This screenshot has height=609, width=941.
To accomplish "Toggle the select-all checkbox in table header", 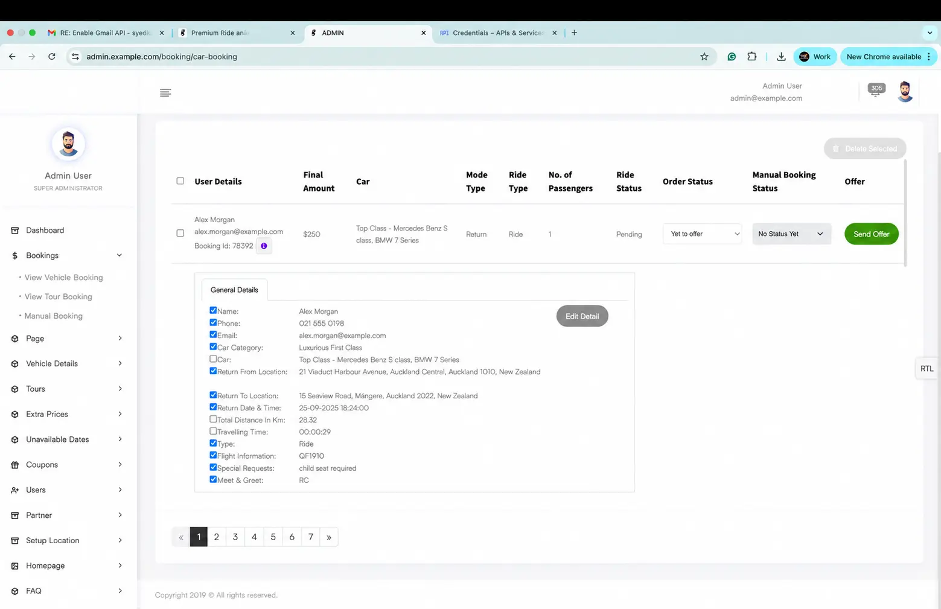I will [x=180, y=181].
